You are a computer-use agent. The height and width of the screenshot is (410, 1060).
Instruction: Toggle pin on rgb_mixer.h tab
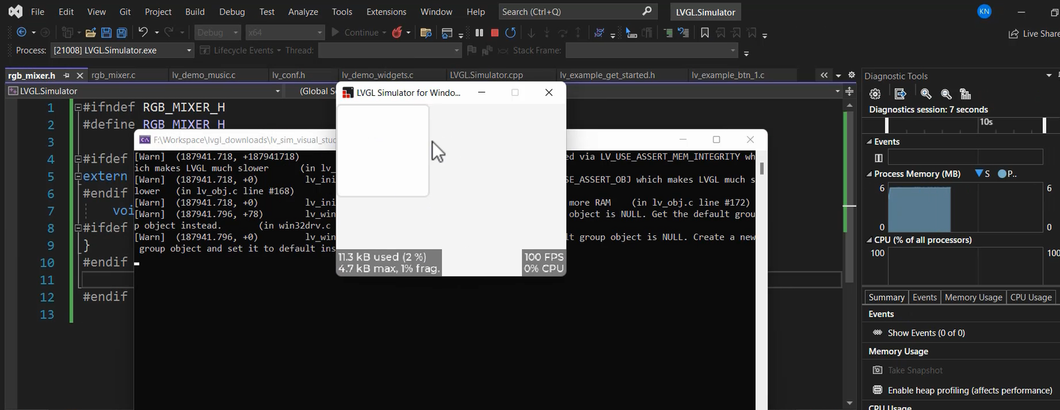click(66, 75)
